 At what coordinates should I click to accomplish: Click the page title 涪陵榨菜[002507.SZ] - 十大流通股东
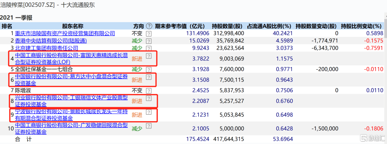(48, 5)
